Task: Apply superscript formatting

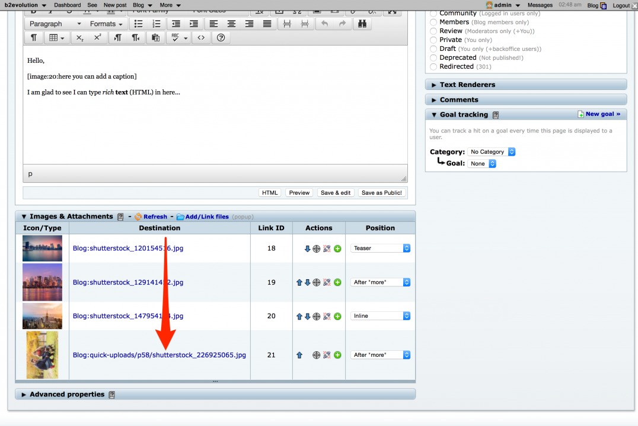Action: tap(98, 38)
